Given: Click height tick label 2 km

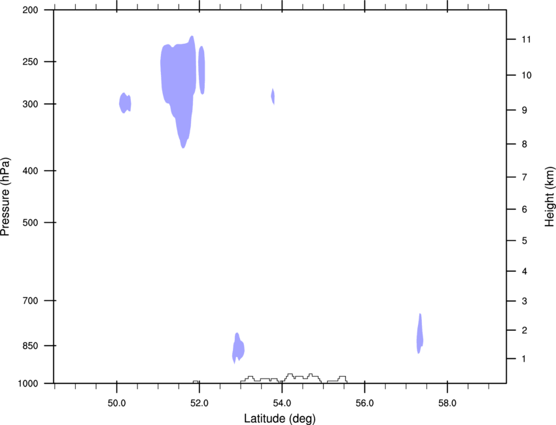Looking at the screenshot, I should (x=525, y=330).
